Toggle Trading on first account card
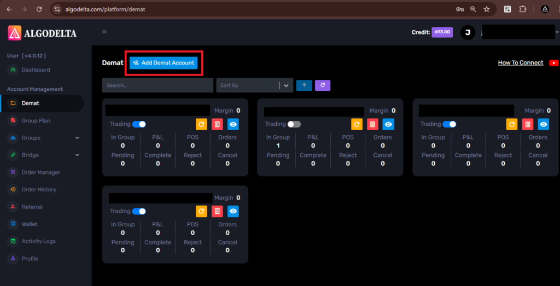 pos(139,124)
